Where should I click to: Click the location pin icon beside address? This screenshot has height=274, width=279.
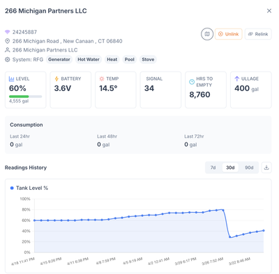pyautogui.click(x=8, y=41)
